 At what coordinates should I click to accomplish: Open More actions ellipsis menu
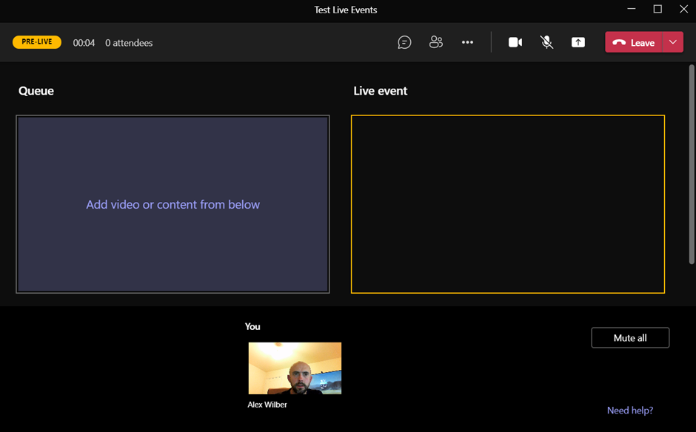467,43
